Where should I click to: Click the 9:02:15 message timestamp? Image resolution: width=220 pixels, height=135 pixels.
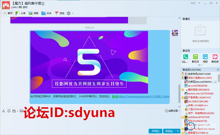click(89, 28)
